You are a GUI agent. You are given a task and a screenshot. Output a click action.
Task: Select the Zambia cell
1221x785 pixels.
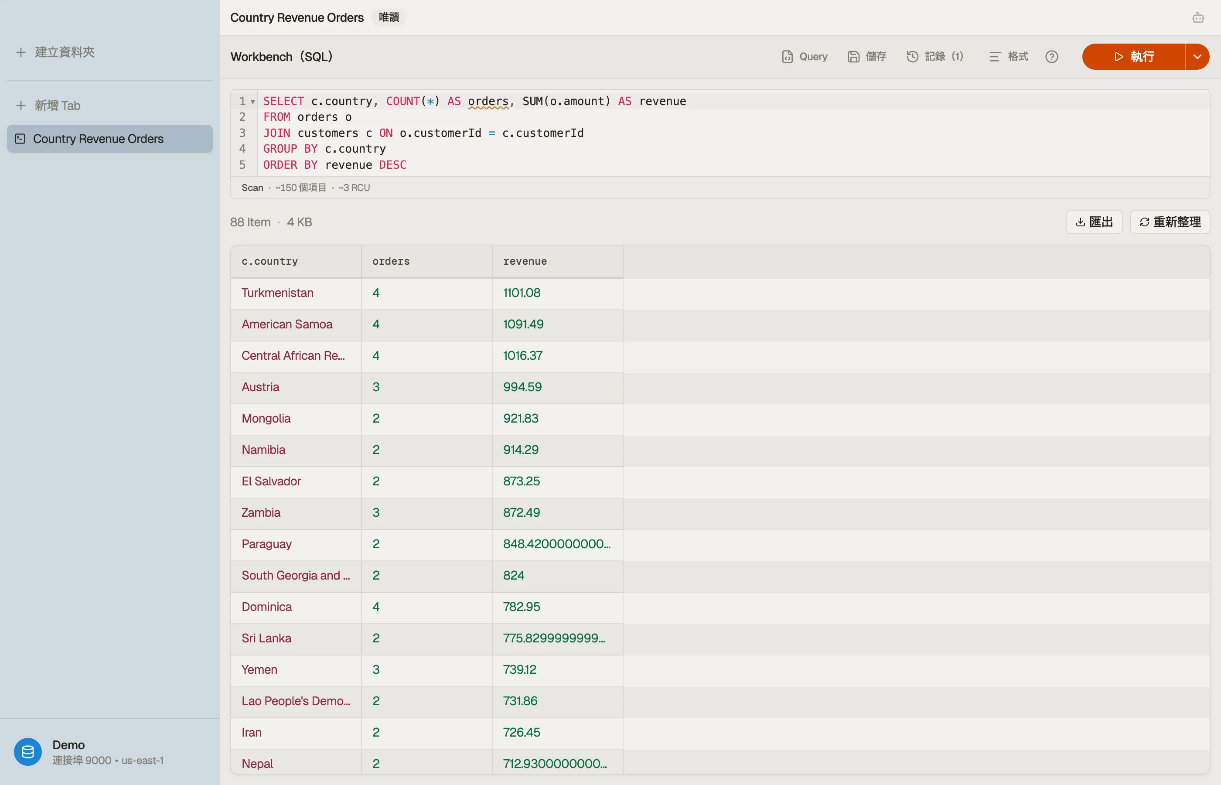pos(296,513)
